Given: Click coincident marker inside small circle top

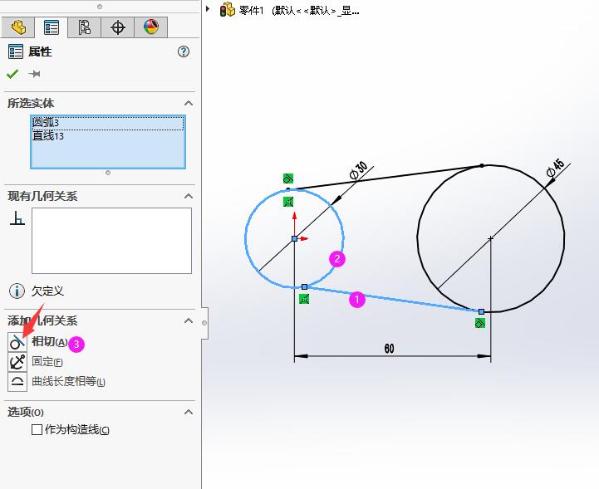Looking at the screenshot, I should point(288,202).
